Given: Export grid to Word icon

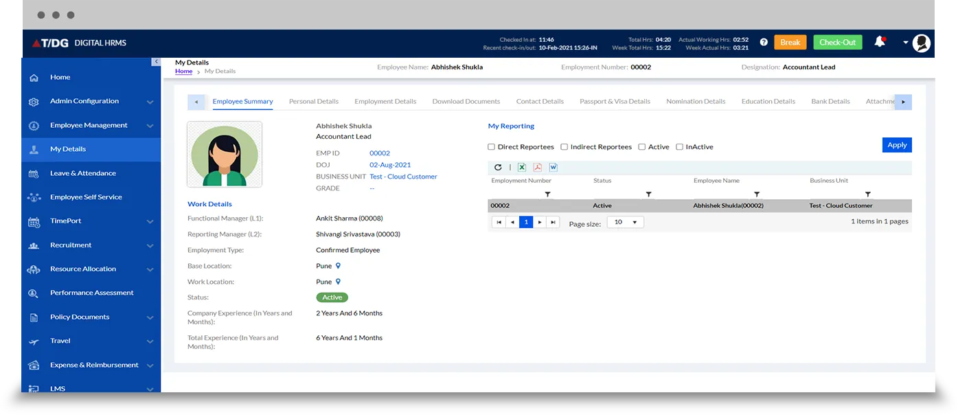Looking at the screenshot, I should pyautogui.click(x=554, y=167).
